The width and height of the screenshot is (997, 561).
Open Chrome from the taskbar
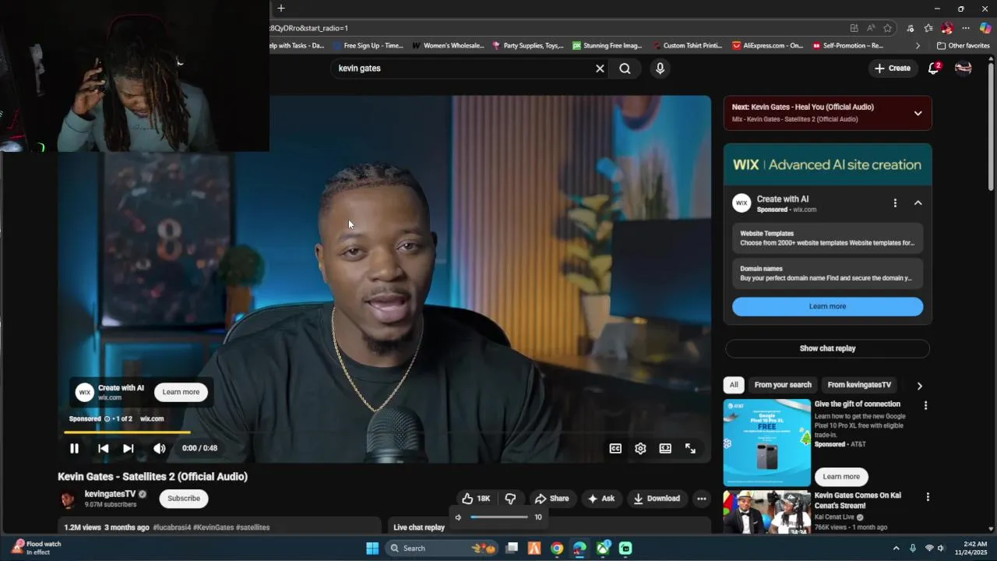pyautogui.click(x=557, y=548)
